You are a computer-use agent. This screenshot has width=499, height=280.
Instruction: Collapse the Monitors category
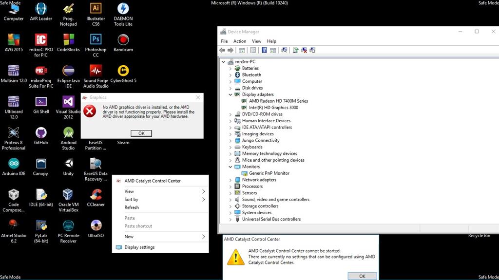point(230,167)
